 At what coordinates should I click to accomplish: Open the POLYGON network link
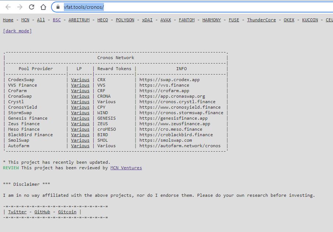click(x=125, y=20)
